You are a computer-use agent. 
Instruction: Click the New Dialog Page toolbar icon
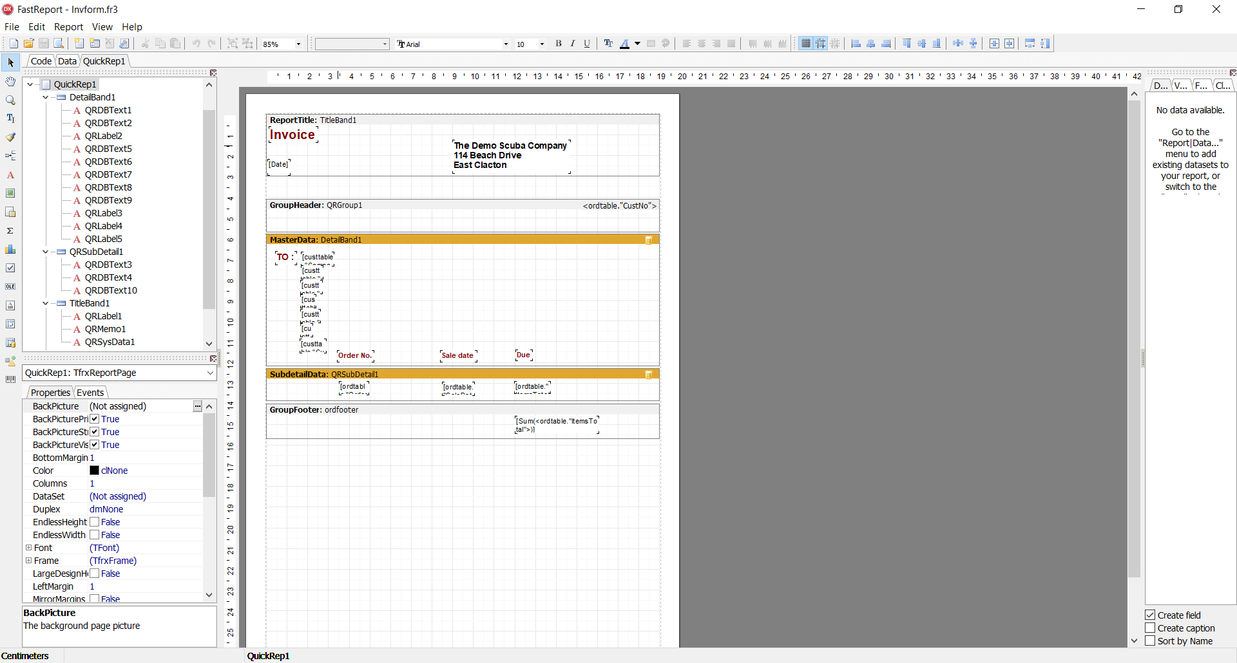click(x=95, y=44)
